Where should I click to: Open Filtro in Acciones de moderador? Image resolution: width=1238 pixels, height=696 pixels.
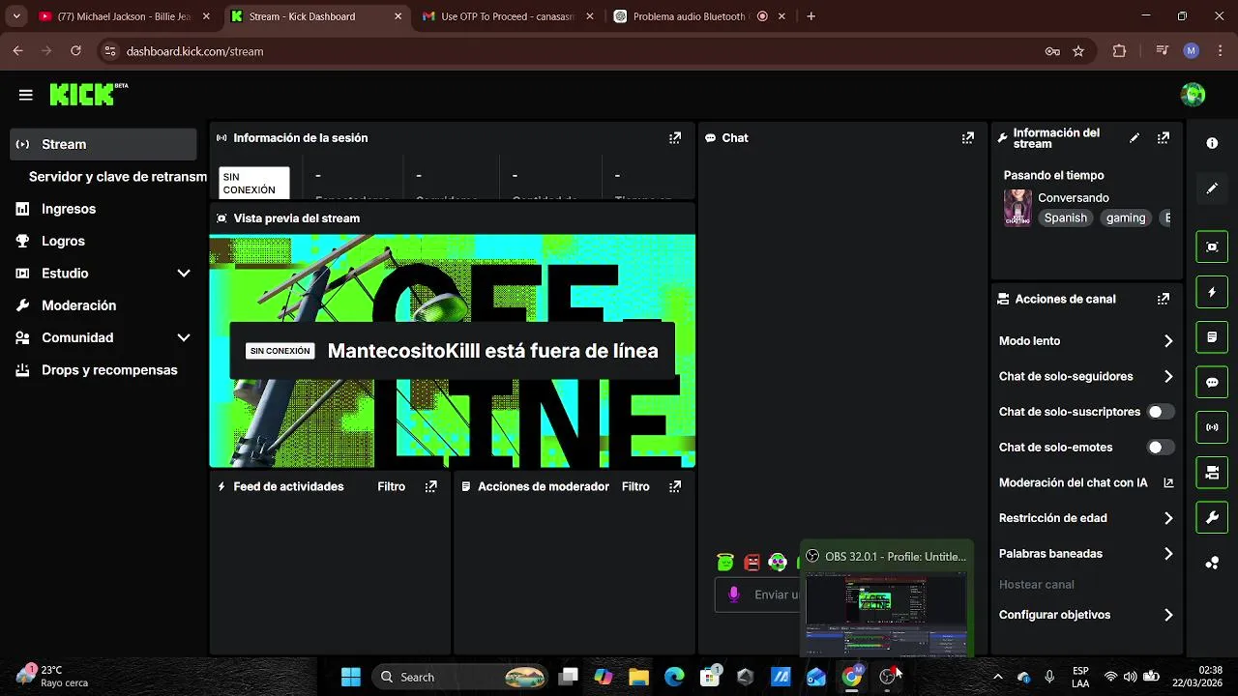pos(635,487)
